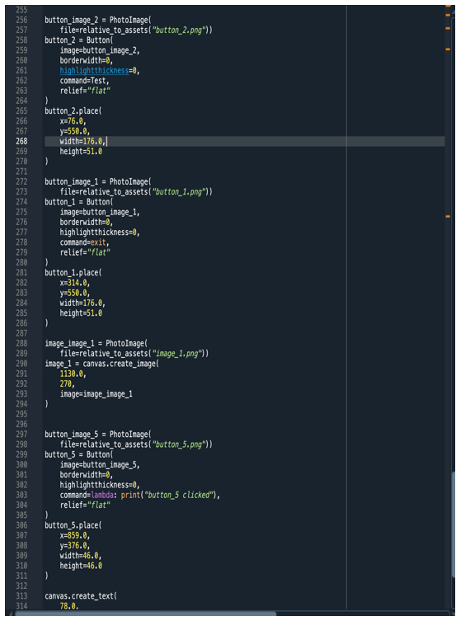Viewport: 475px width, 630px height.
Task: Click the 'x=76.0,' argument
Action: click(x=73, y=121)
